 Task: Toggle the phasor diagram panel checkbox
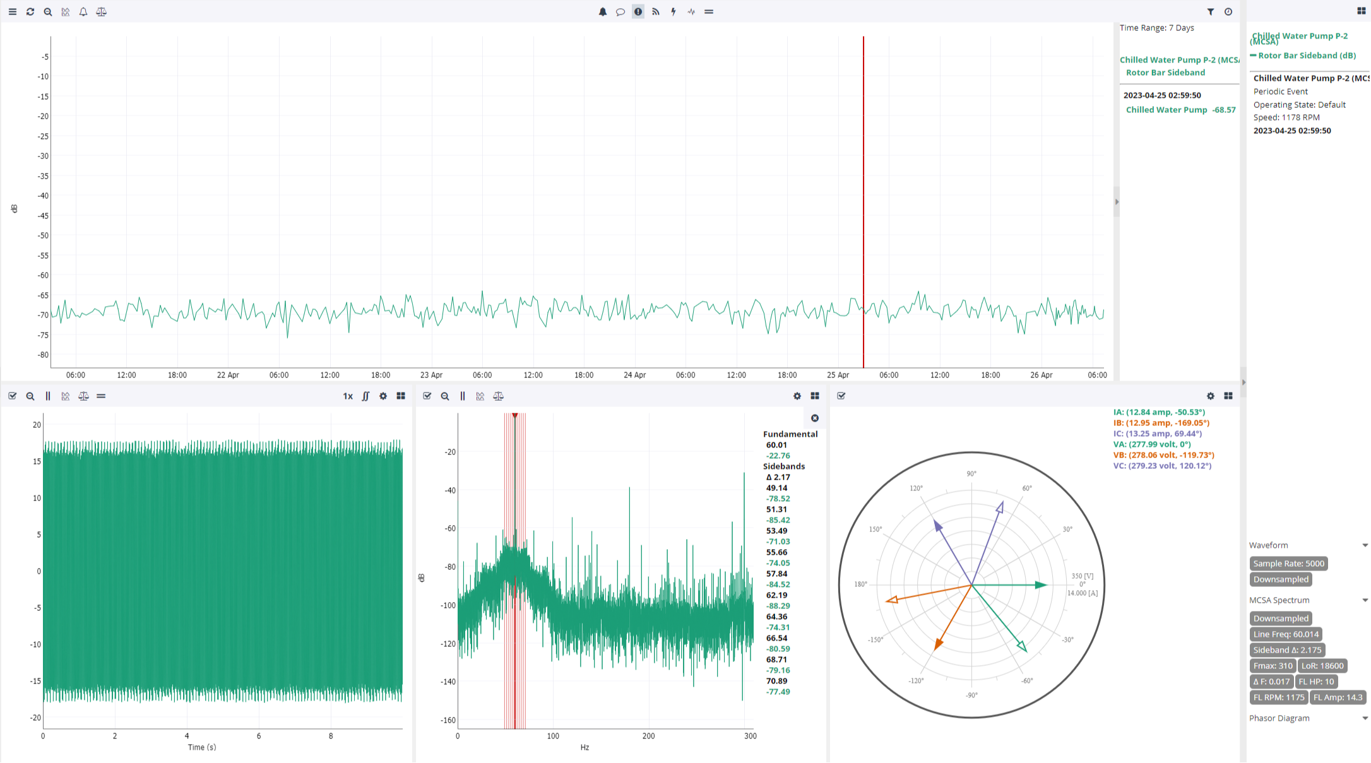[841, 396]
